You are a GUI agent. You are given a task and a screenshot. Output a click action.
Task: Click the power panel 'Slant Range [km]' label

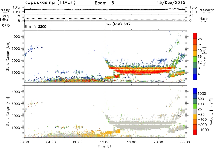tap(7, 56)
